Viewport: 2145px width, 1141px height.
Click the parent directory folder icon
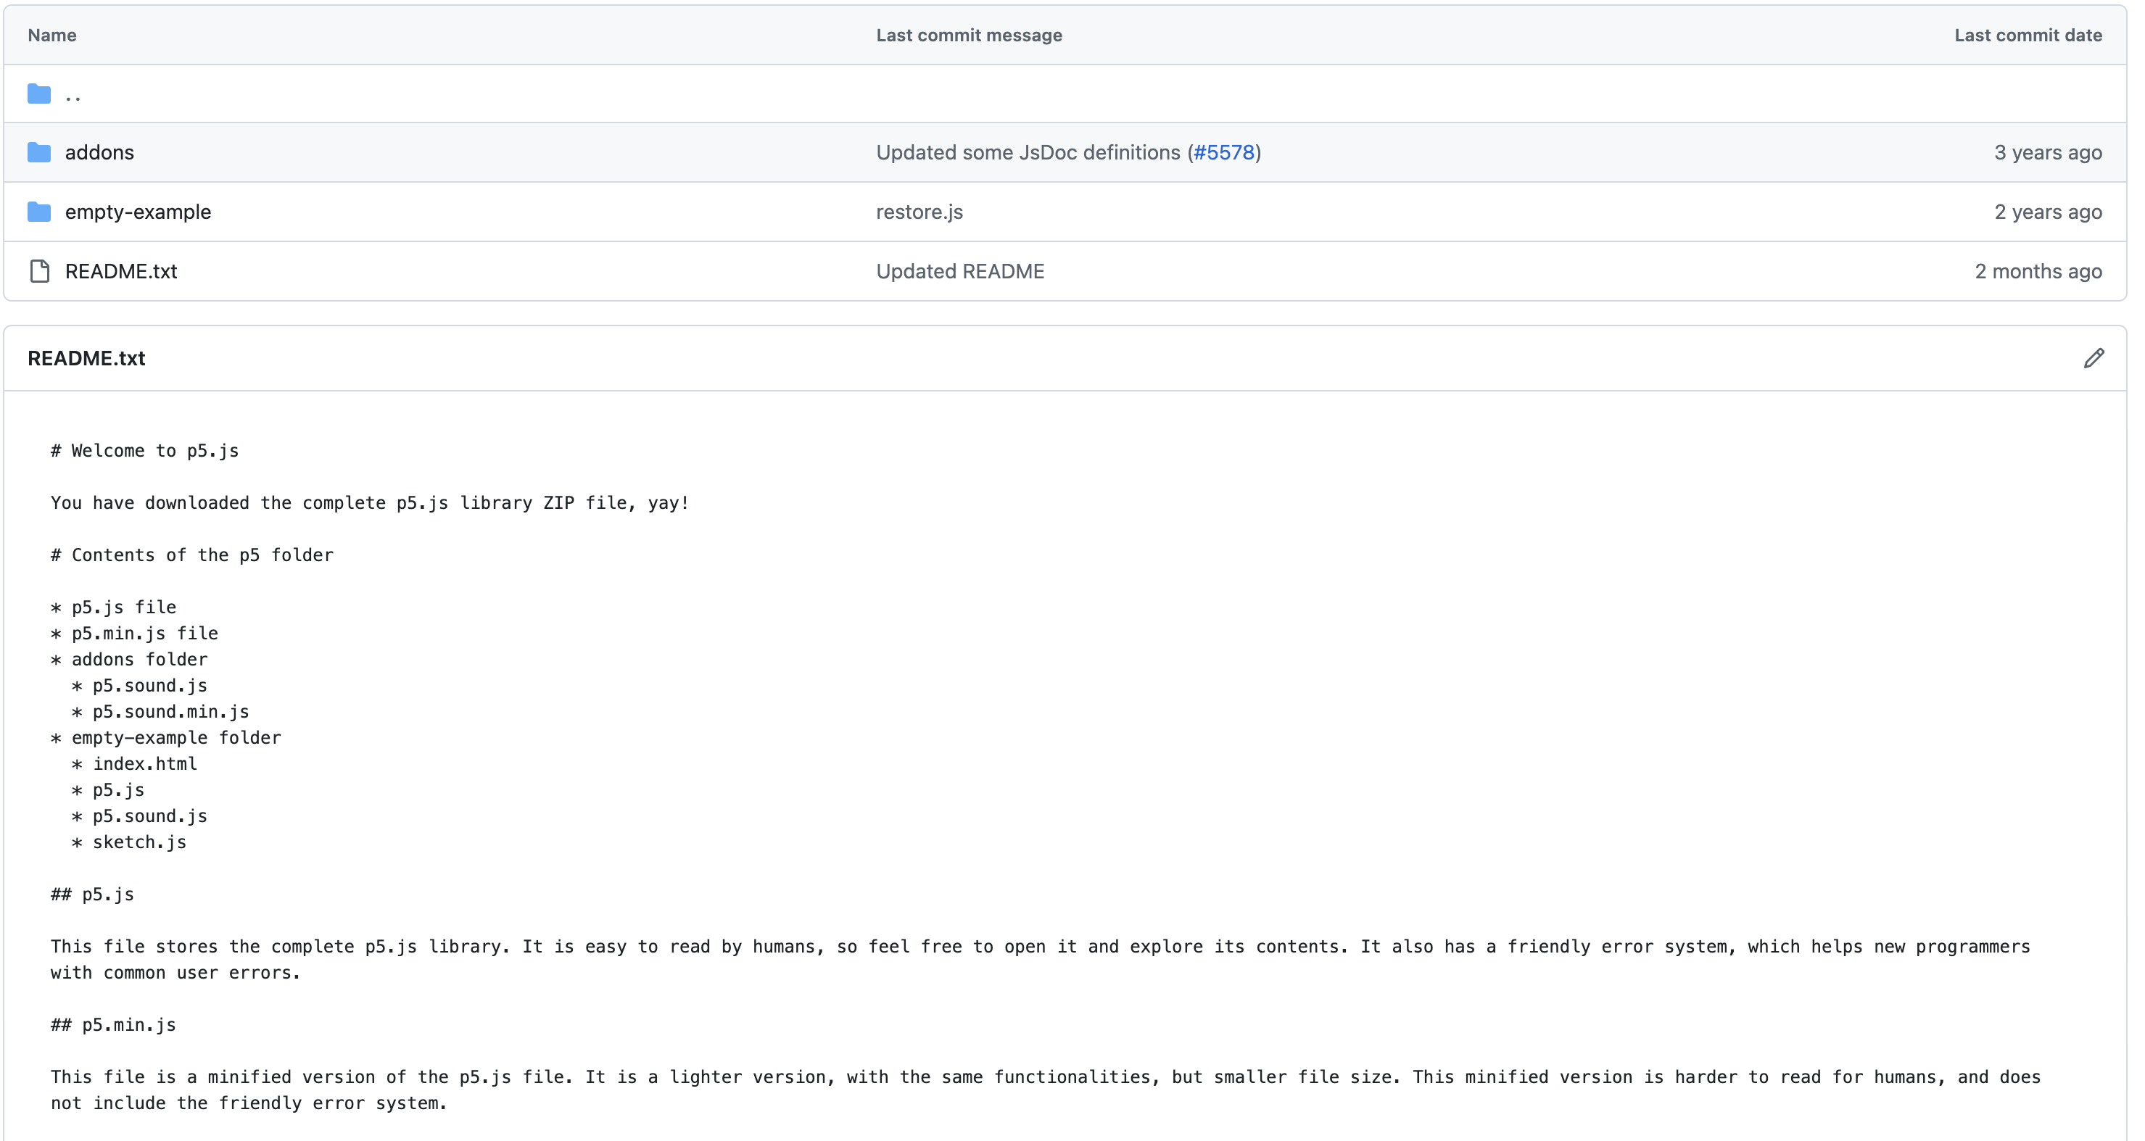38,94
